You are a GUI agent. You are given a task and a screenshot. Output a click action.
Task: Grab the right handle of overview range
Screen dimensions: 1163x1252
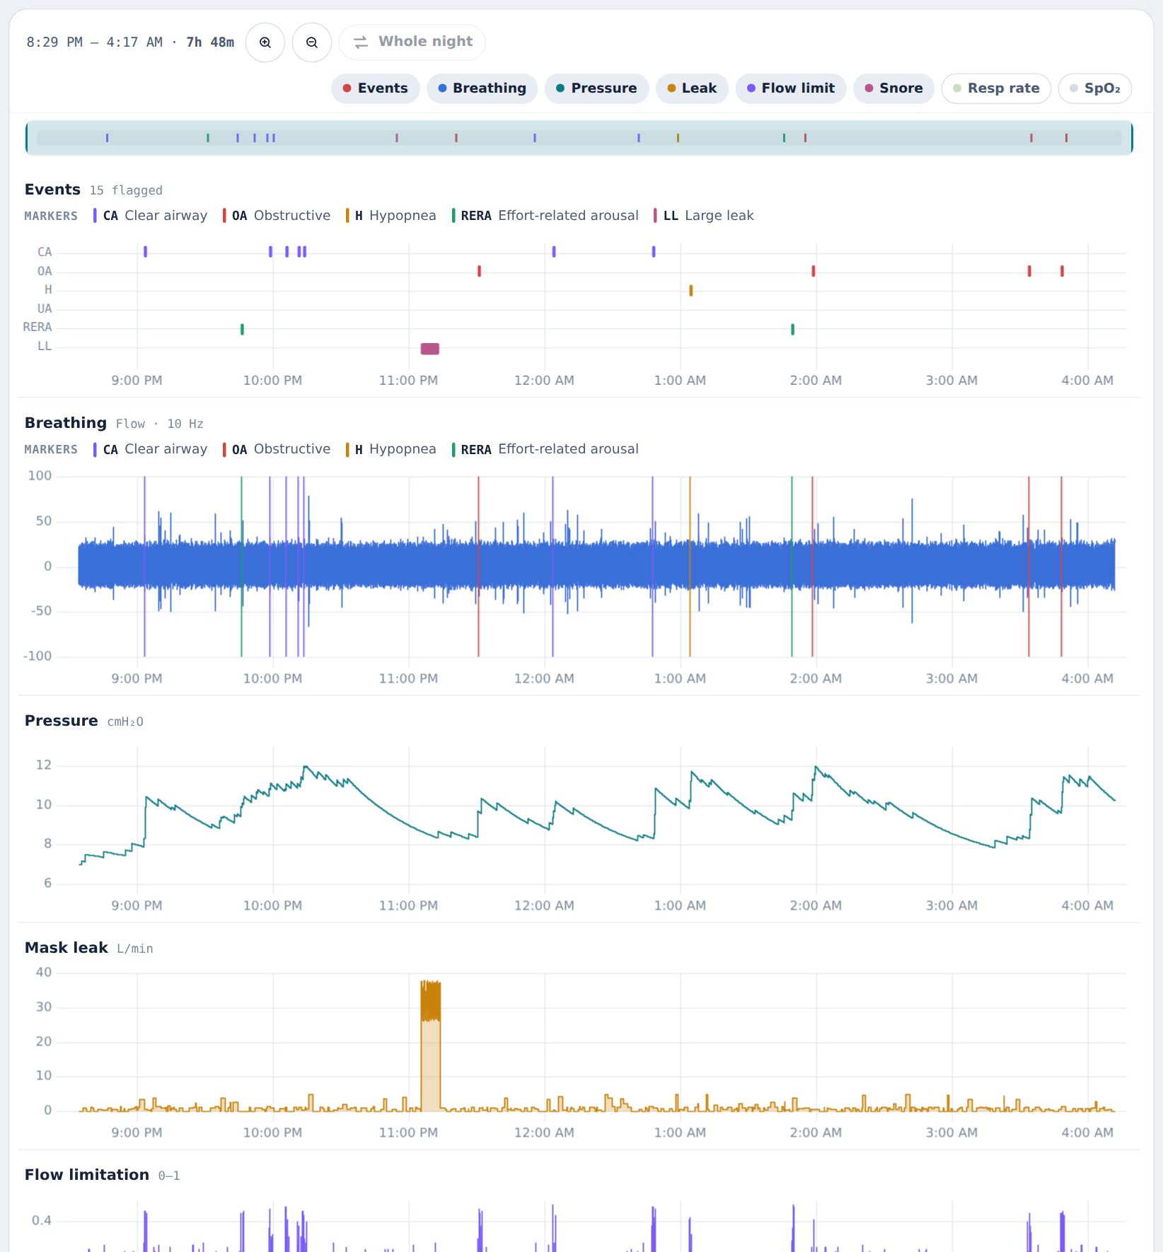(1132, 138)
